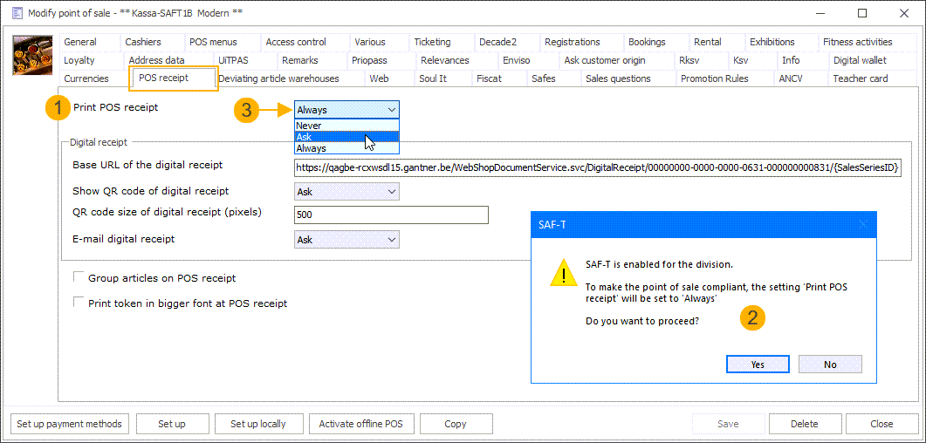This screenshot has height=443, width=926.
Task: Click the Copy button
Action: [x=456, y=424]
